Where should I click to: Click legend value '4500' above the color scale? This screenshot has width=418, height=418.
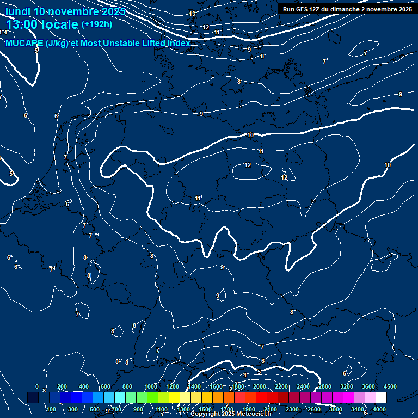pos(390,386)
